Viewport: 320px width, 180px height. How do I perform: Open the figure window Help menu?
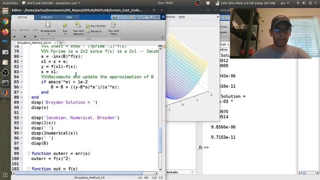tap(181, 16)
